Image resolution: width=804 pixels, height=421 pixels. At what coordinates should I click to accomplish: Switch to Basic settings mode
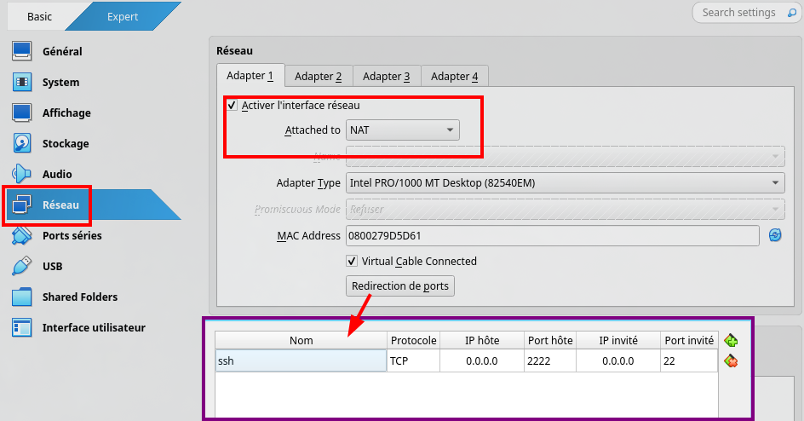coord(40,16)
